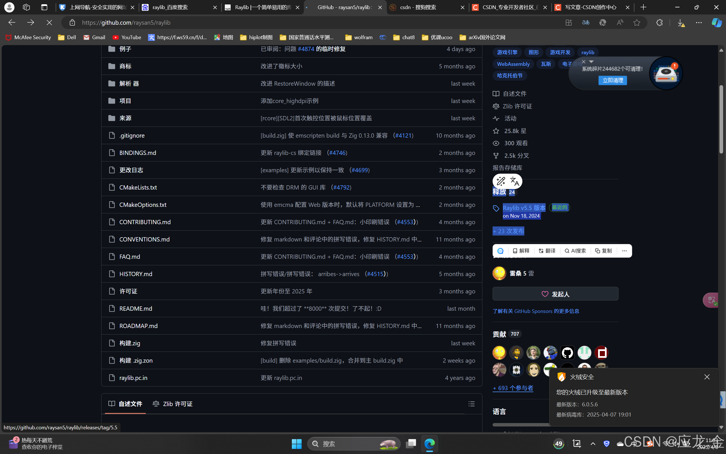Viewport: 726px width, 454px height.
Task: Click contributor 雷桑's avatar thumbnail
Action: pos(499,273)
